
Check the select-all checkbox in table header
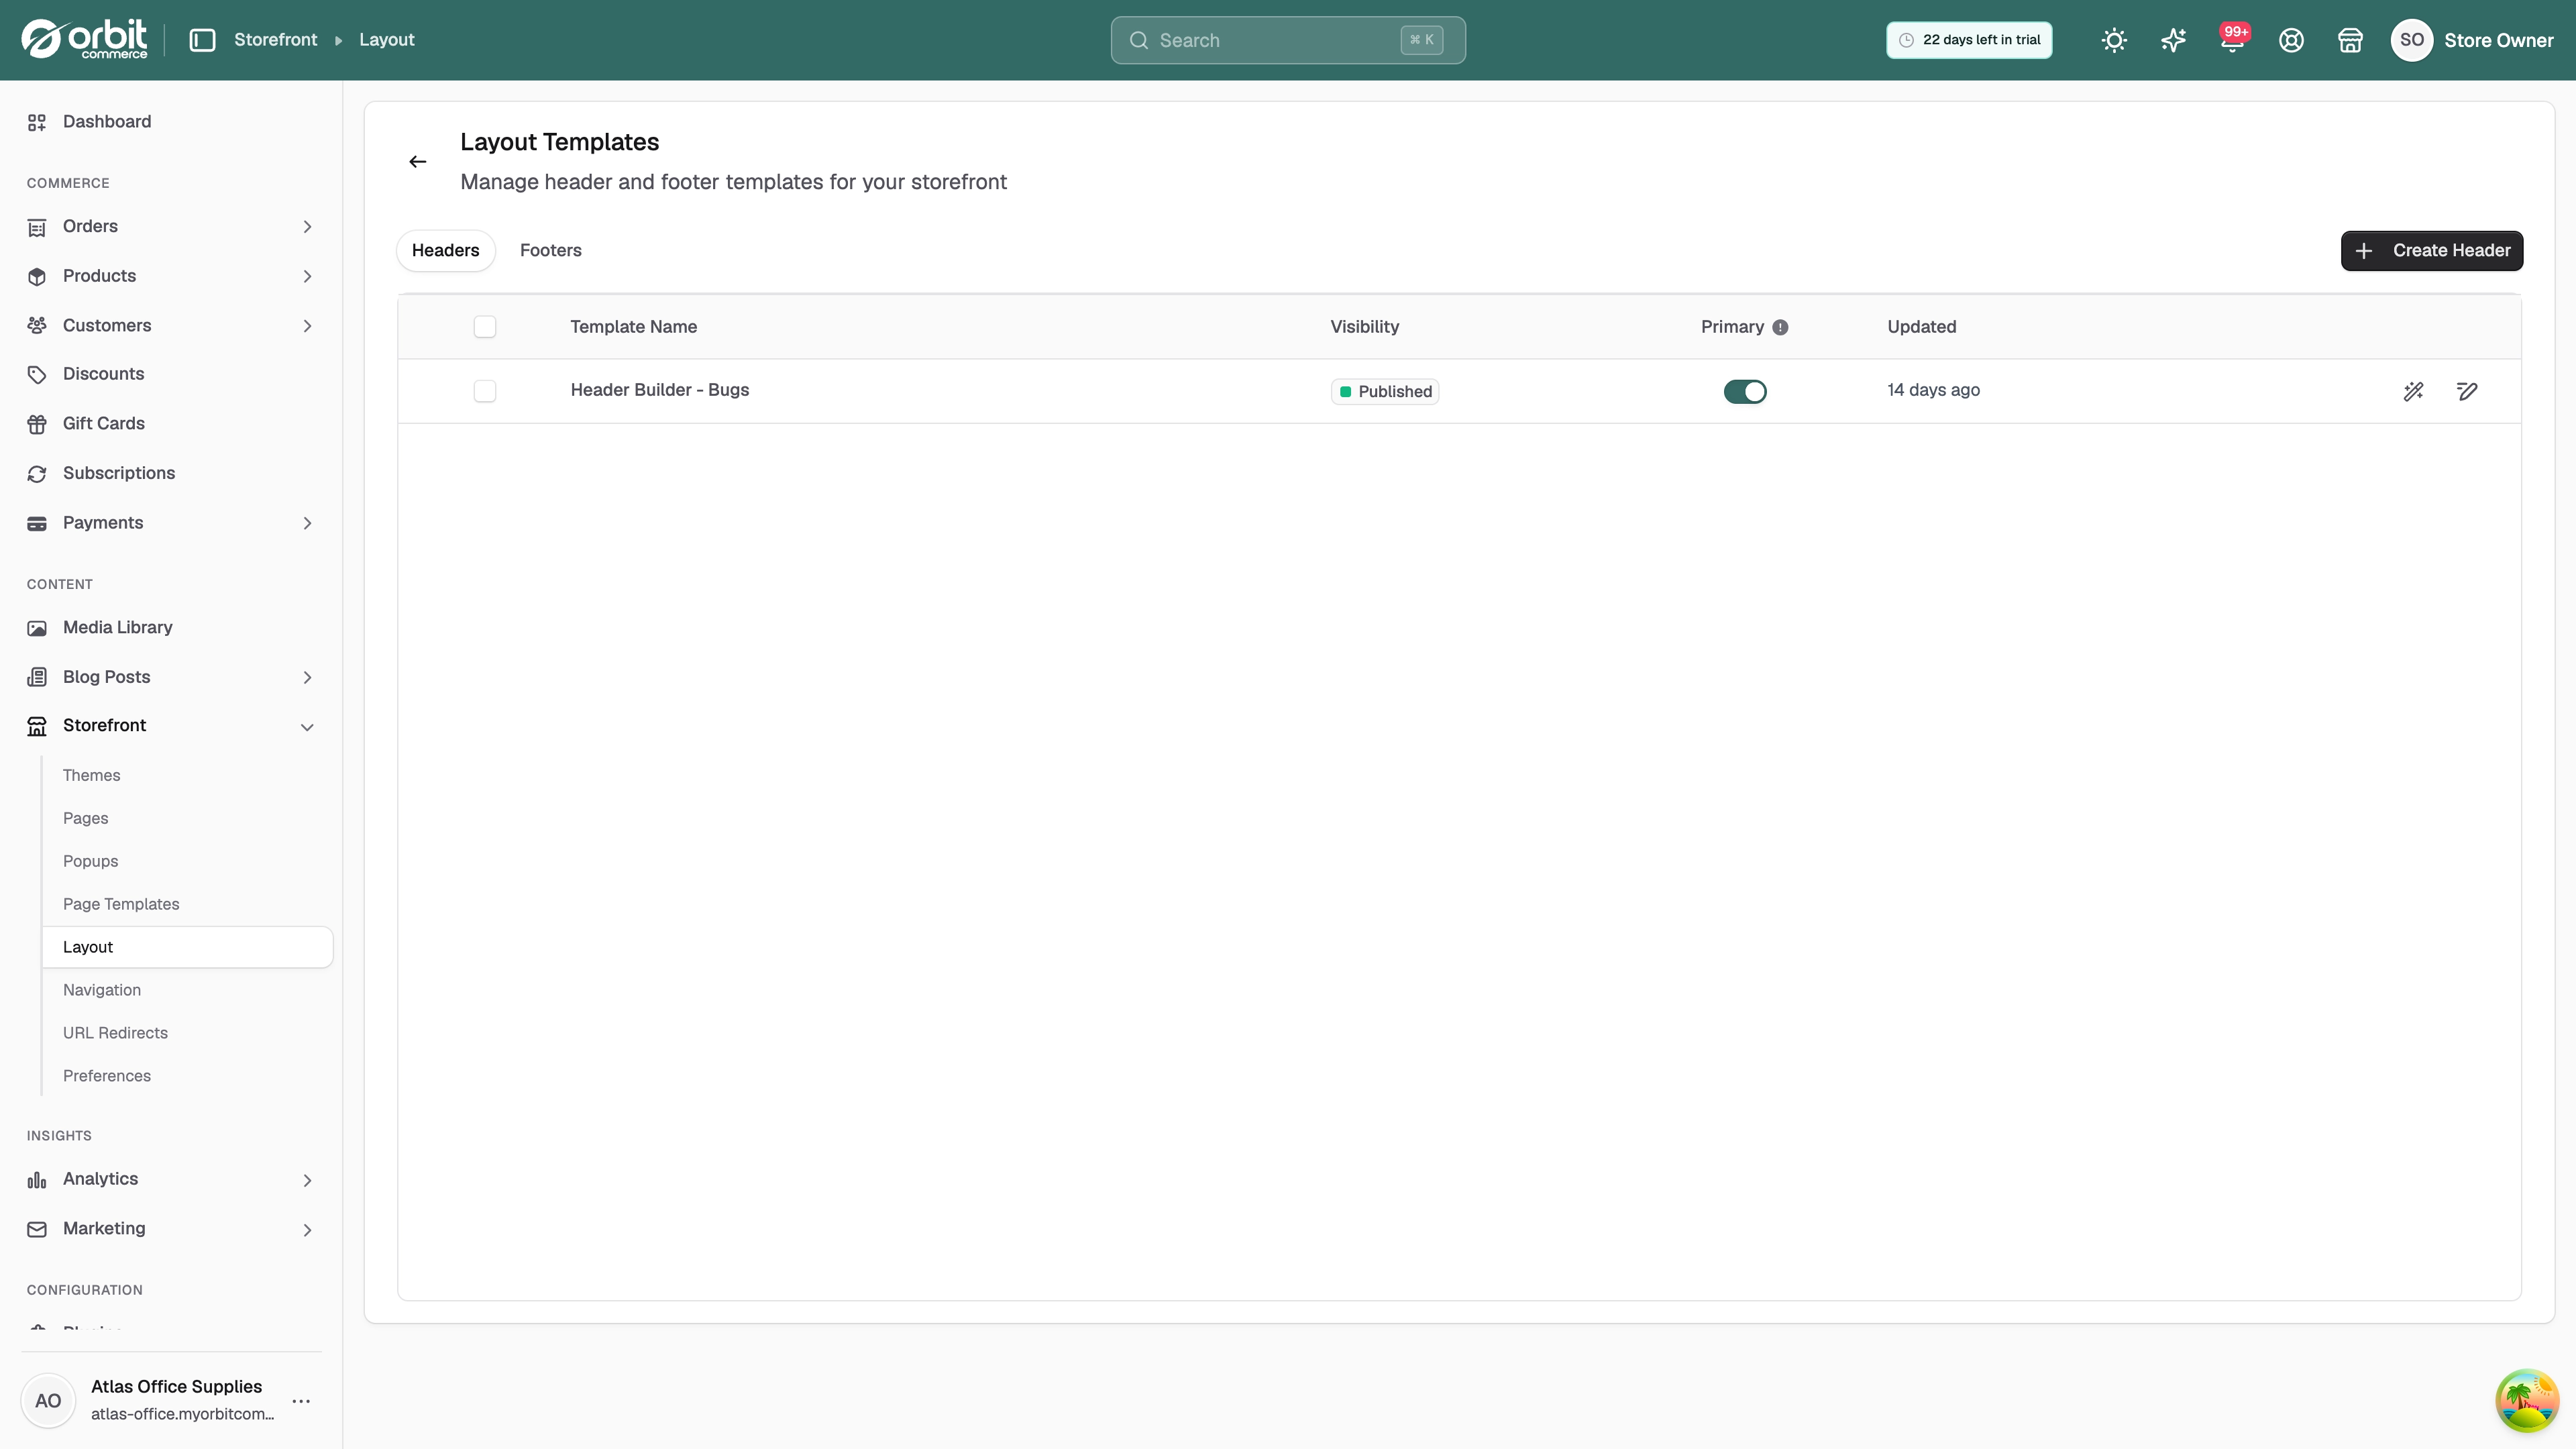[x=485, y=327]
